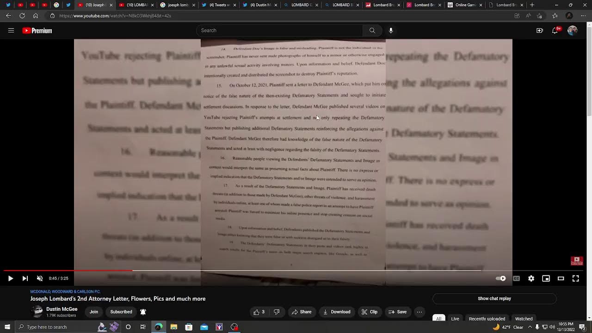
Task: Open the taskbar clock and date
Action: (566, 327)
